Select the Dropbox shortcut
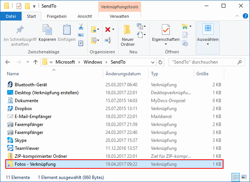Screen dimensions: 250x182 click(115, 109)
